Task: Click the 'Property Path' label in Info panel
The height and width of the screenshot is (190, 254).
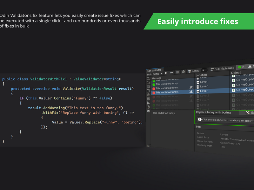Action: [204, 145]
